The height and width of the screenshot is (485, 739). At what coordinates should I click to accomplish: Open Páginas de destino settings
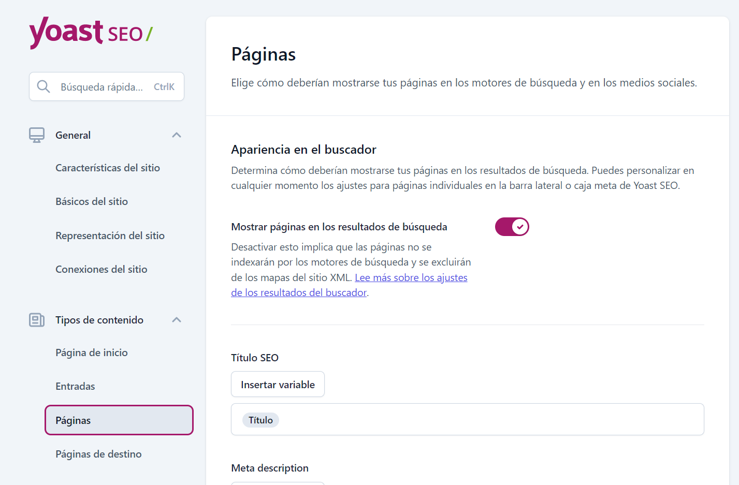98,454
